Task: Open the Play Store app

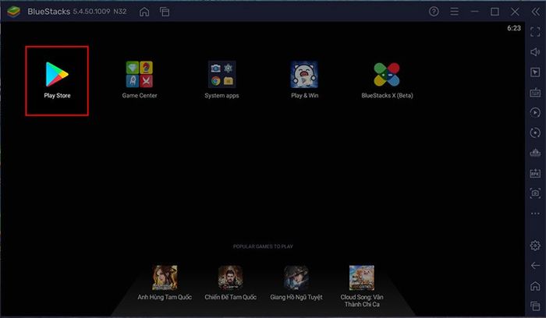Action: pos(57,80)
